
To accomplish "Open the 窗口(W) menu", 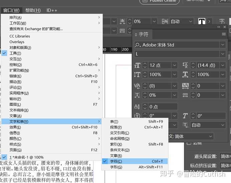I will click(11, 10).
